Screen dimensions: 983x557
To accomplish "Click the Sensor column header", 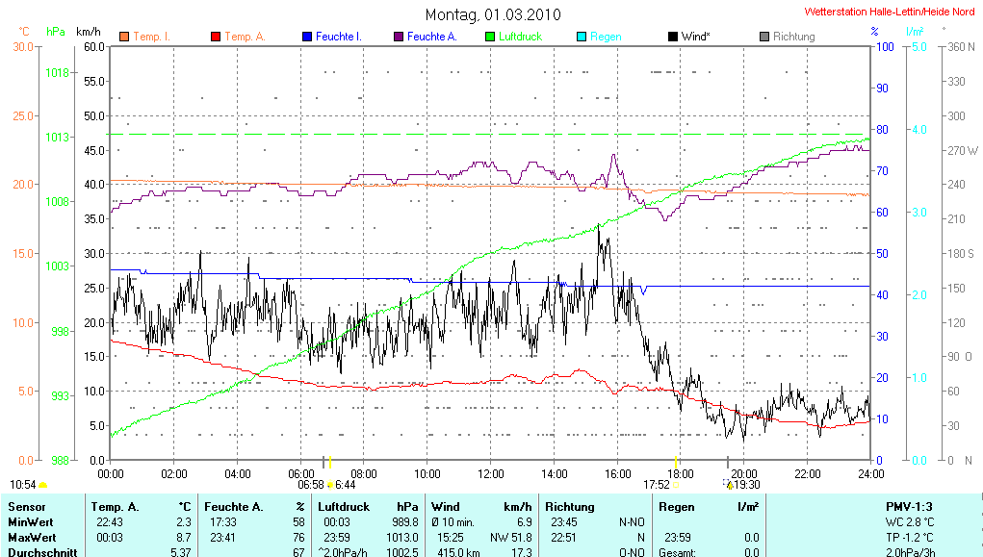I will coord(27,506).
